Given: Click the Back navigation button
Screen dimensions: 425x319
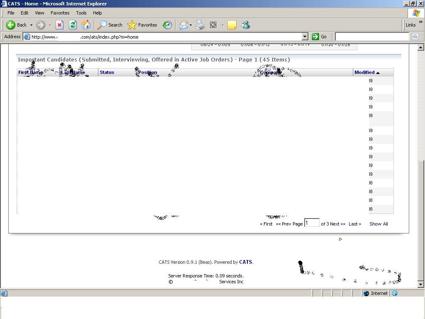Looking at the screenshot, I should coord(17,25).
